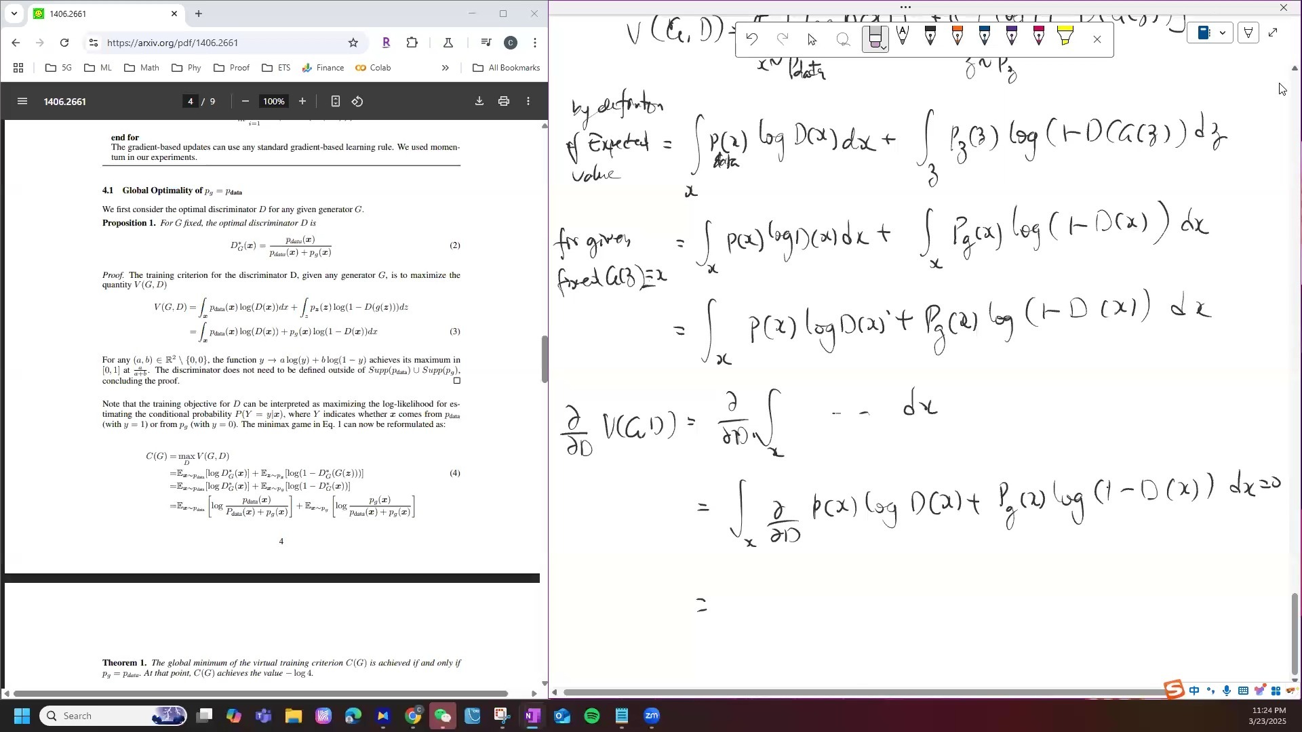Print the PDF document
This screenshot has height=732, width=1302.
[503, 102]
